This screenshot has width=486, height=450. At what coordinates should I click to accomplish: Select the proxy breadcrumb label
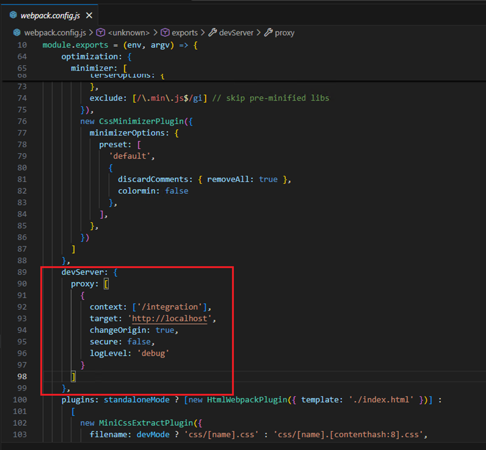(284, 33)
